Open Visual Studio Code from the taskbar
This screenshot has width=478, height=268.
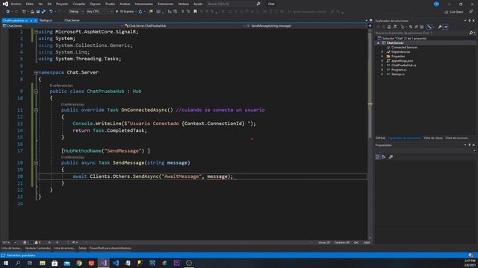coord(116,263)
